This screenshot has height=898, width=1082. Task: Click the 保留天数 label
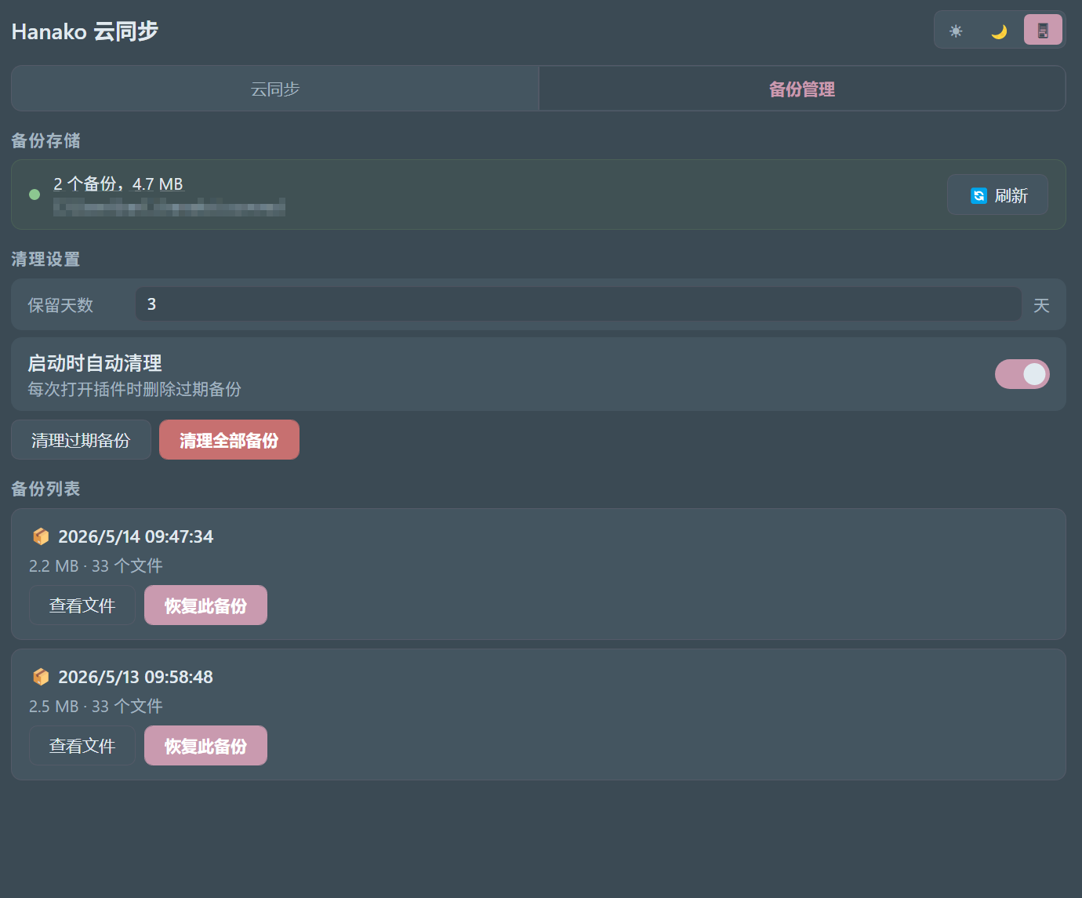pos(60,305)
